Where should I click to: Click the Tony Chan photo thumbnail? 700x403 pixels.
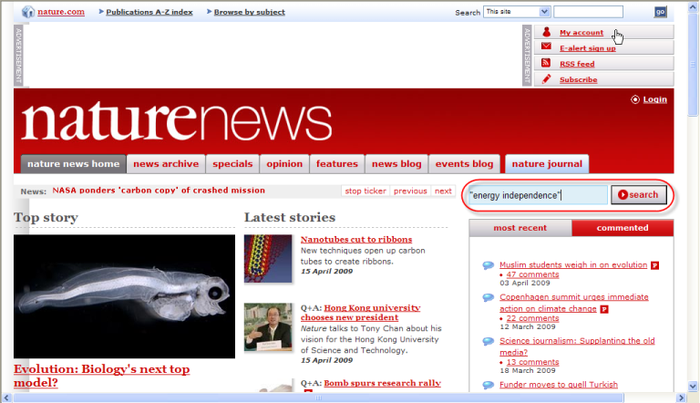(x=268, y=327)
